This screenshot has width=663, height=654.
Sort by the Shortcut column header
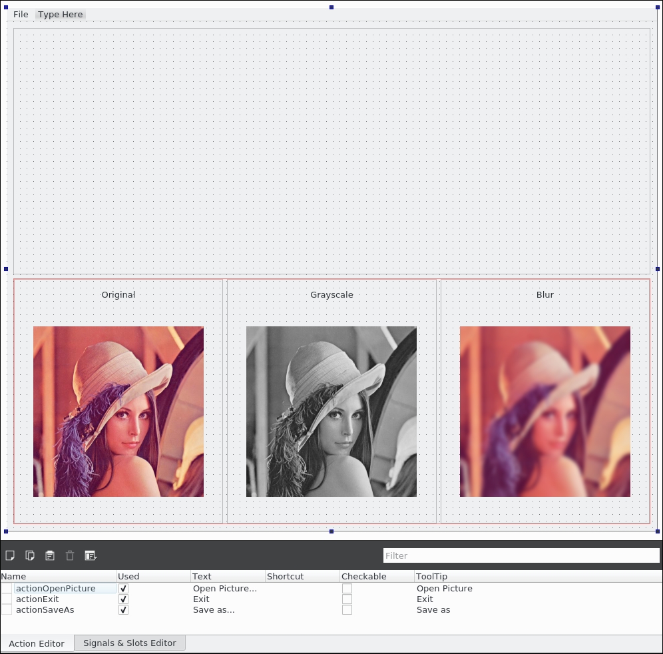pos(303,576)
